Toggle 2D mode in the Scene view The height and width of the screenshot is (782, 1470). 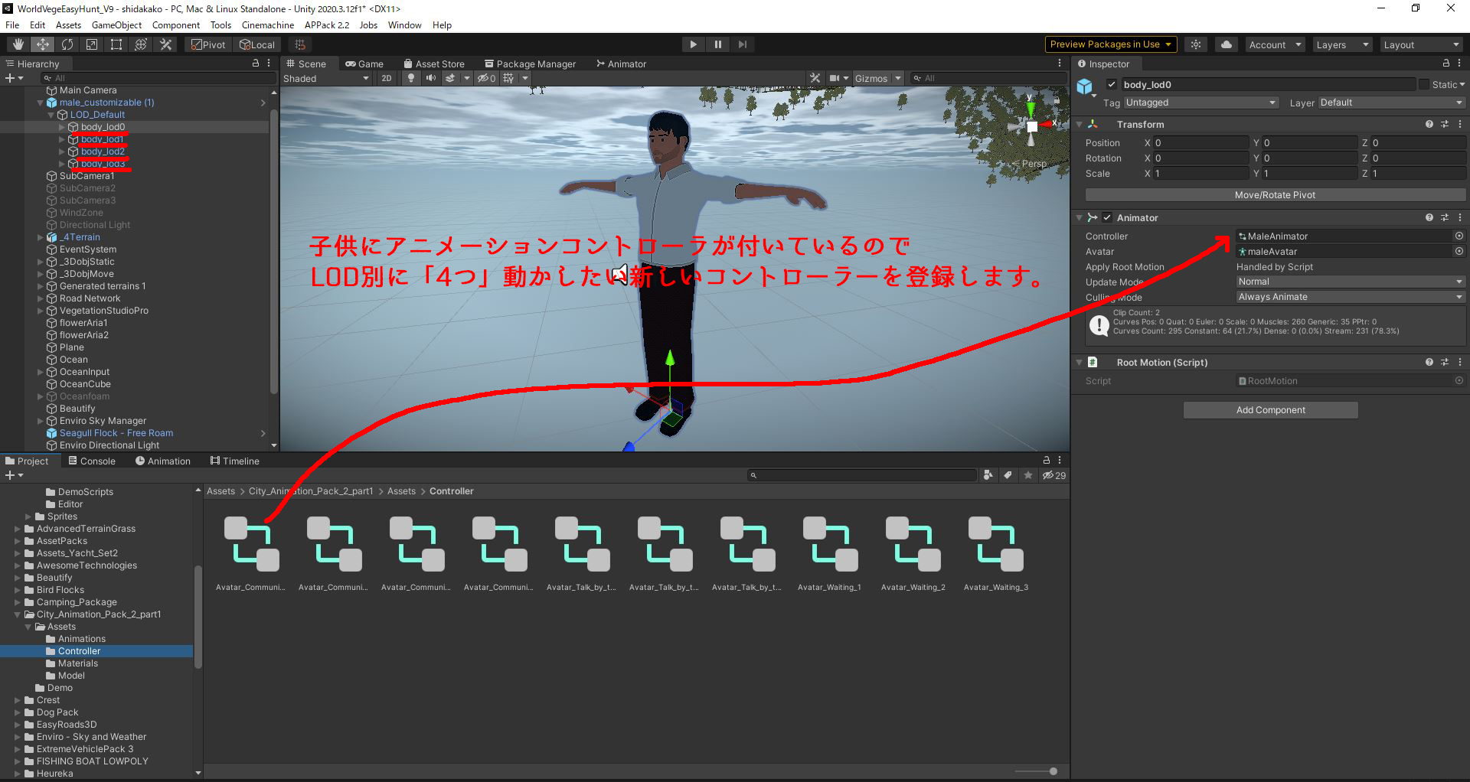tap(387, 78)
